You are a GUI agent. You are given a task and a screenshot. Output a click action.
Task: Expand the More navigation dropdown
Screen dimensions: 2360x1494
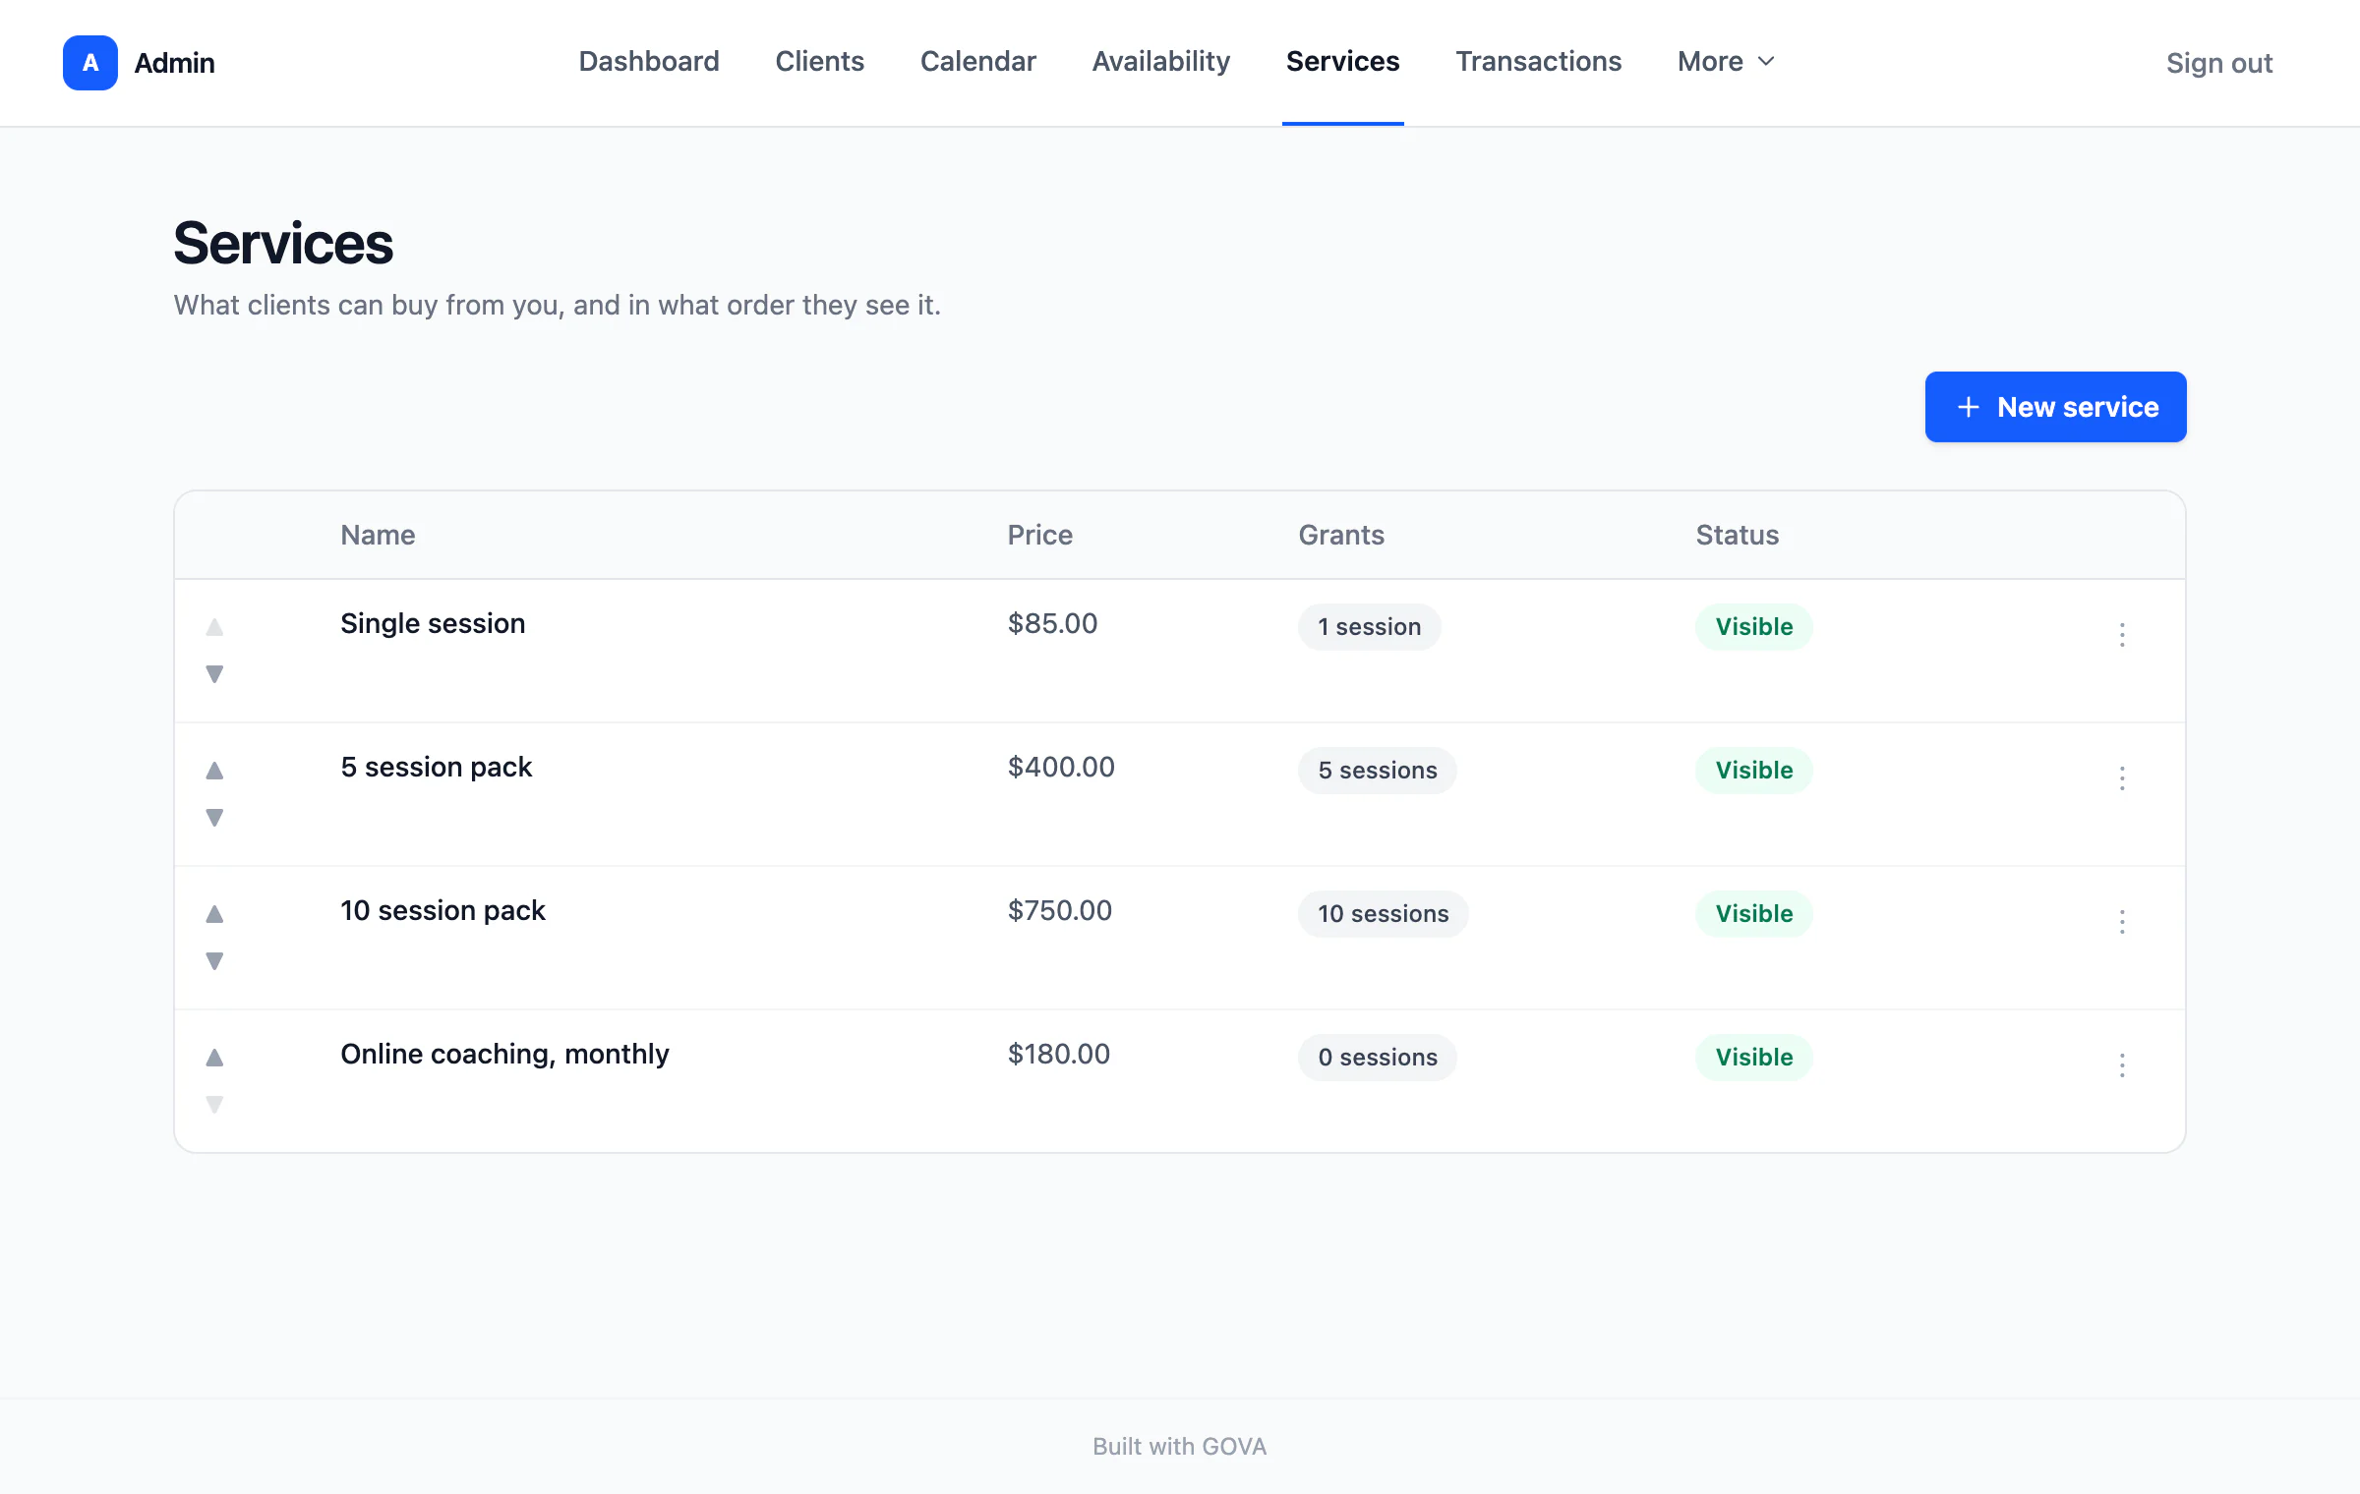1726,61
